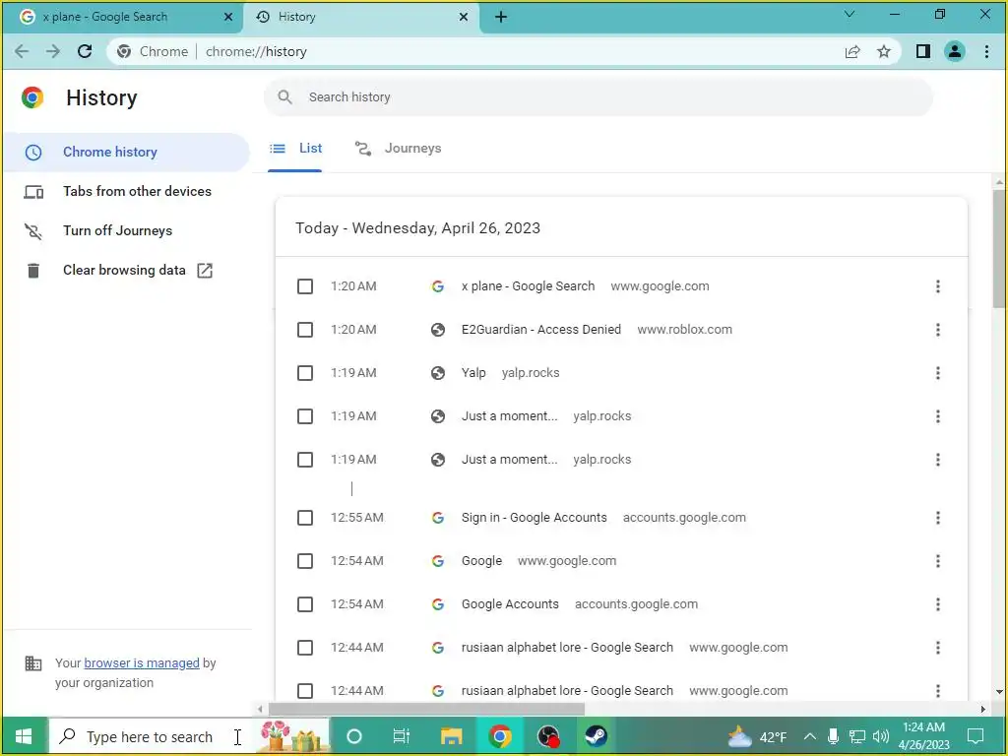This screenshot has width=1008, height=756.
Task: Launch Steam from the taskbar
Action: (x=596, y=736)
